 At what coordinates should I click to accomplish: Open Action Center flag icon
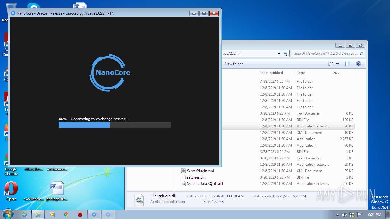(359, 215)
